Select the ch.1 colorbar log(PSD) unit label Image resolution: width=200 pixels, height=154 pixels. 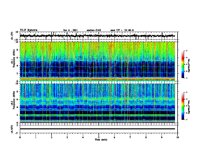[189, 65]
